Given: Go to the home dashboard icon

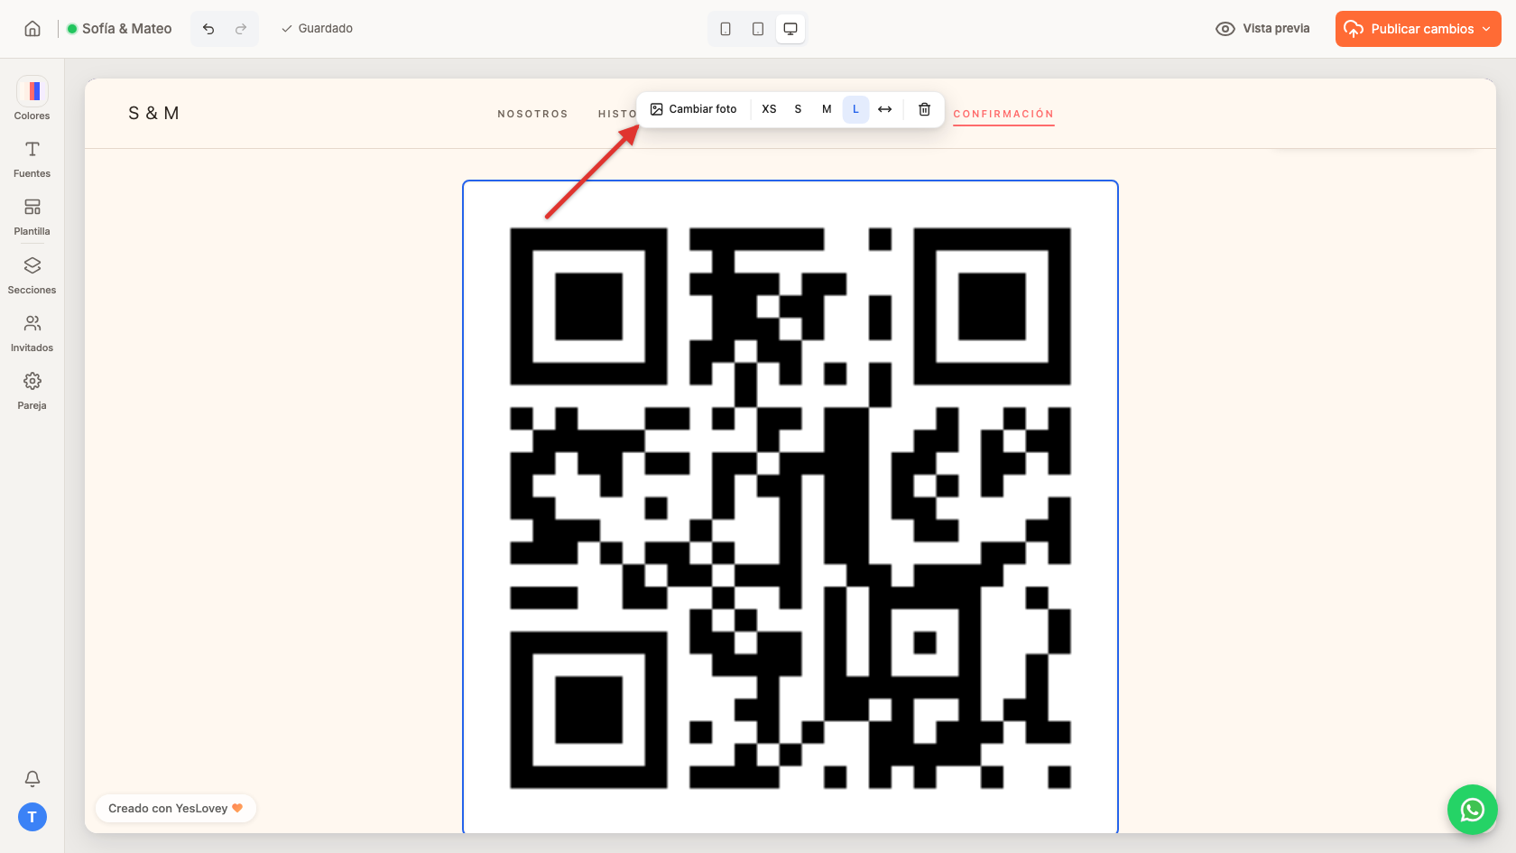Looking at the screenshot, I should click(x=32, y=29).
